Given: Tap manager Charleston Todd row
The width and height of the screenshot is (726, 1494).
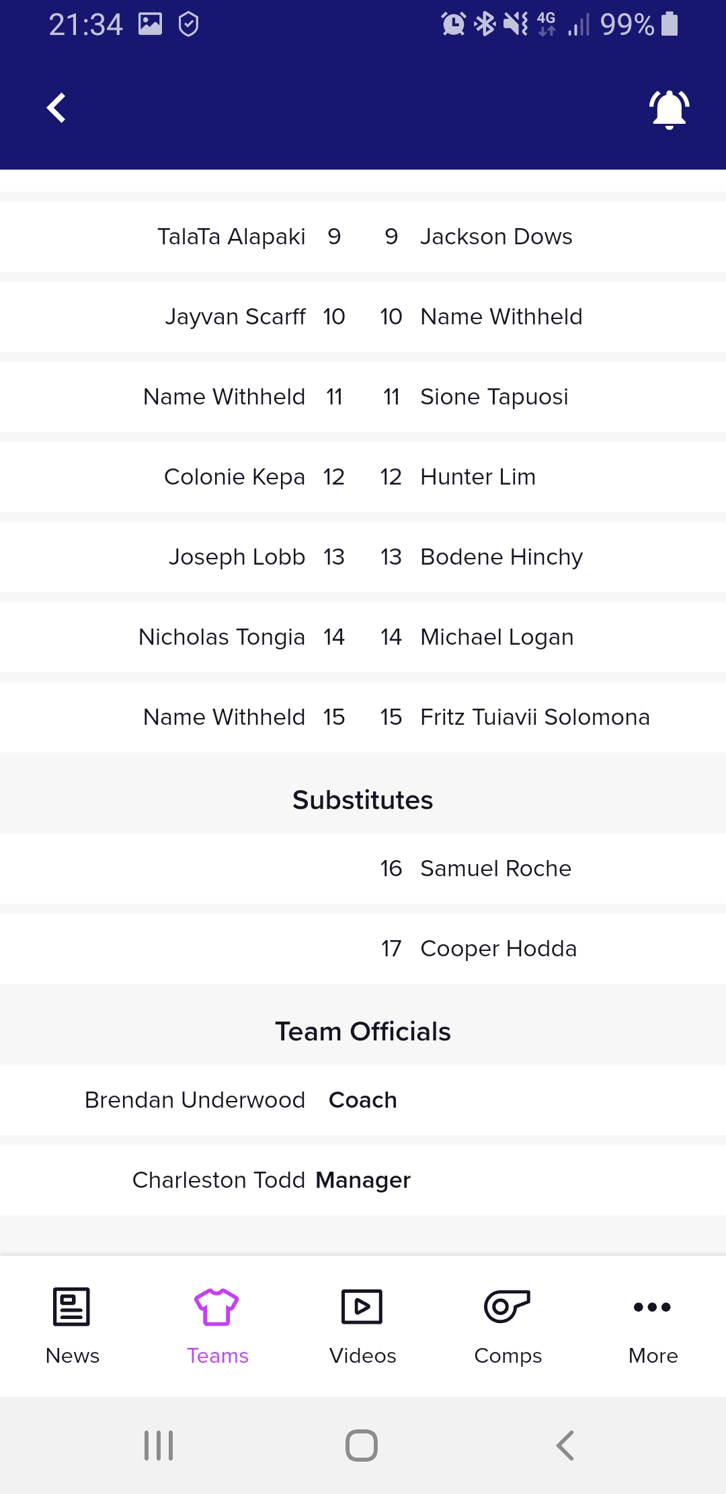Looking at the screenshot, I should (363, 1180).
